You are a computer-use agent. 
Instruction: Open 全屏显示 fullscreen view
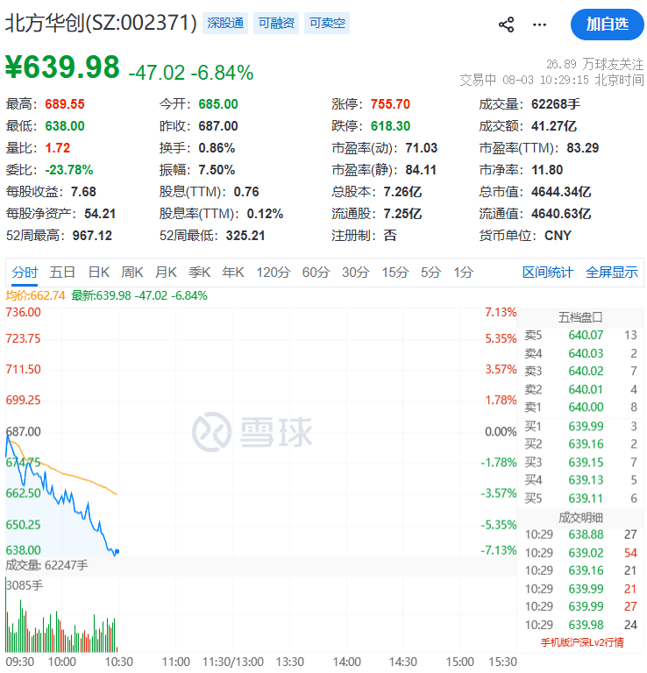pos(611,273)
